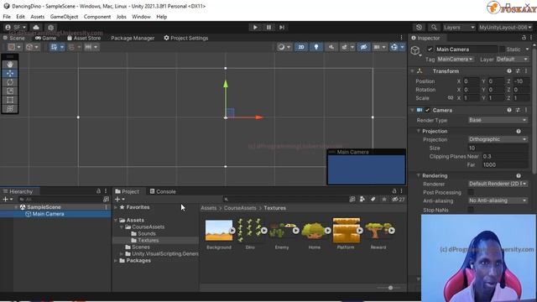
Task: Toggle hidden packages visibility count
Action: click(x=399, y=200)
